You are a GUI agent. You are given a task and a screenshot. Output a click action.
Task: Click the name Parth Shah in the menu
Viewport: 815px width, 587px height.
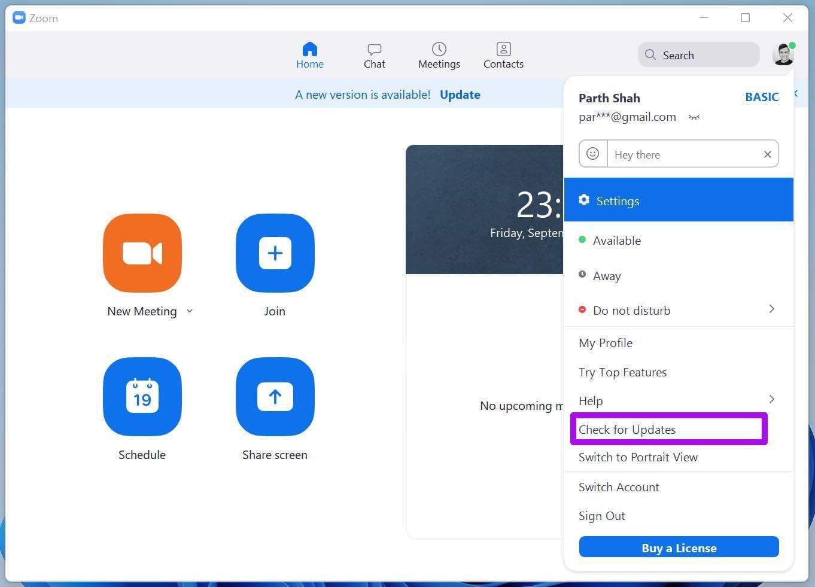(x=609, y=98)
